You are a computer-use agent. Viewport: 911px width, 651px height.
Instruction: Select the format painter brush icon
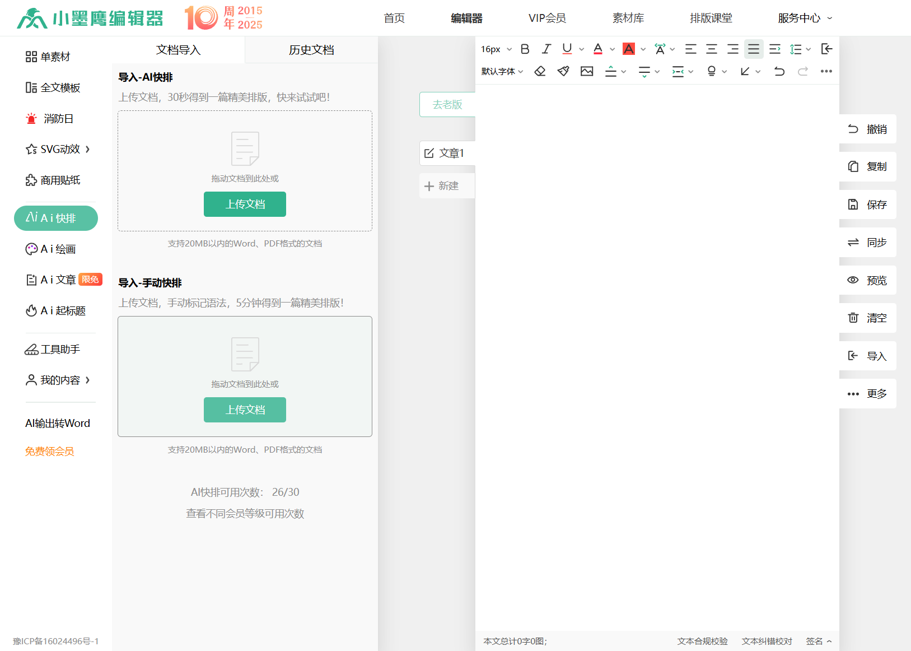(x=563, y=71)
